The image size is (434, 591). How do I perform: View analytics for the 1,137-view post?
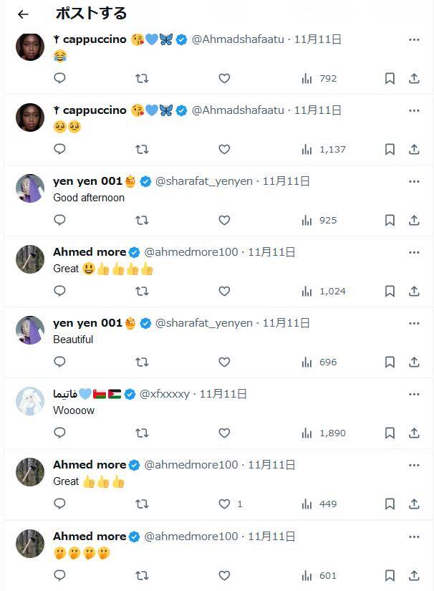[307, 150]
